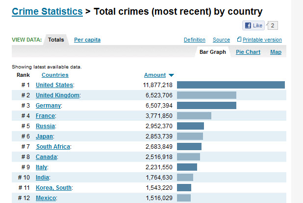Open the Korea, South country link

point(53,188)
